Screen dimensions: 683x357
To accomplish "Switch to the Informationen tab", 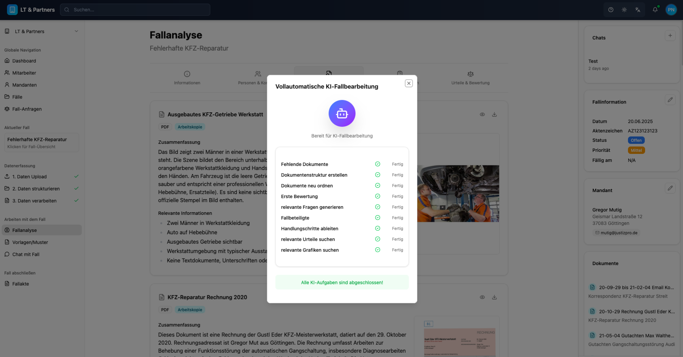I will coord(187,78).
